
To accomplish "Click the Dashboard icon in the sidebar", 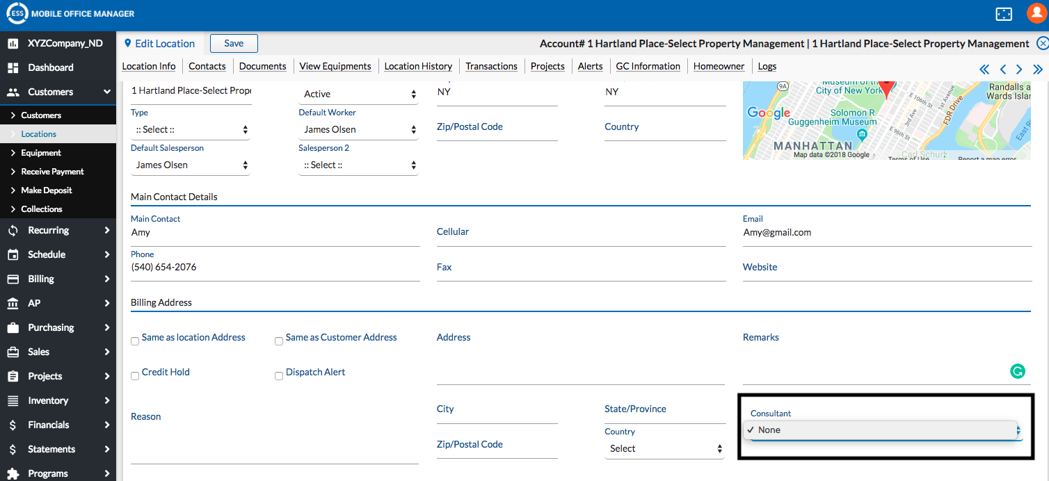I will point(13,67).
